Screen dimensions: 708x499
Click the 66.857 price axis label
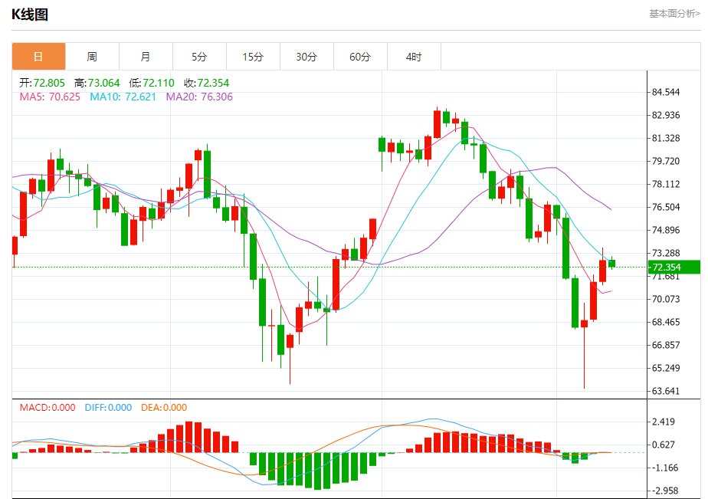(x=666, y=345)
